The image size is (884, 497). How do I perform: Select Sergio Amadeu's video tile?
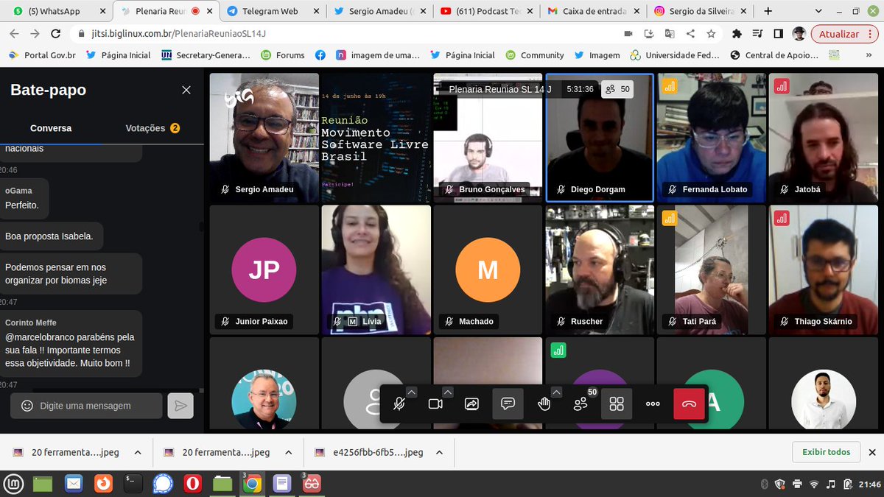(x=264, y=138)
